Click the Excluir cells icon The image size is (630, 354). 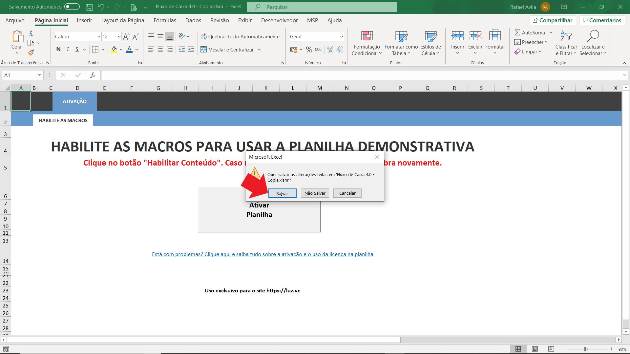475,36
